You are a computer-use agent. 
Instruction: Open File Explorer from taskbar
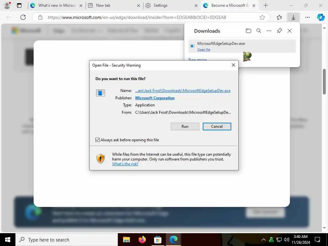[126, 240]
